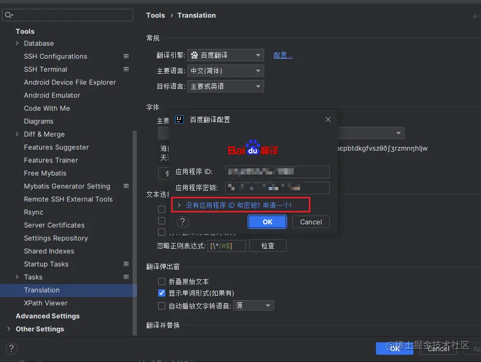Open Remote SSH External Tools settings
This screenshot has width=481, height=362.
[69, 199]
